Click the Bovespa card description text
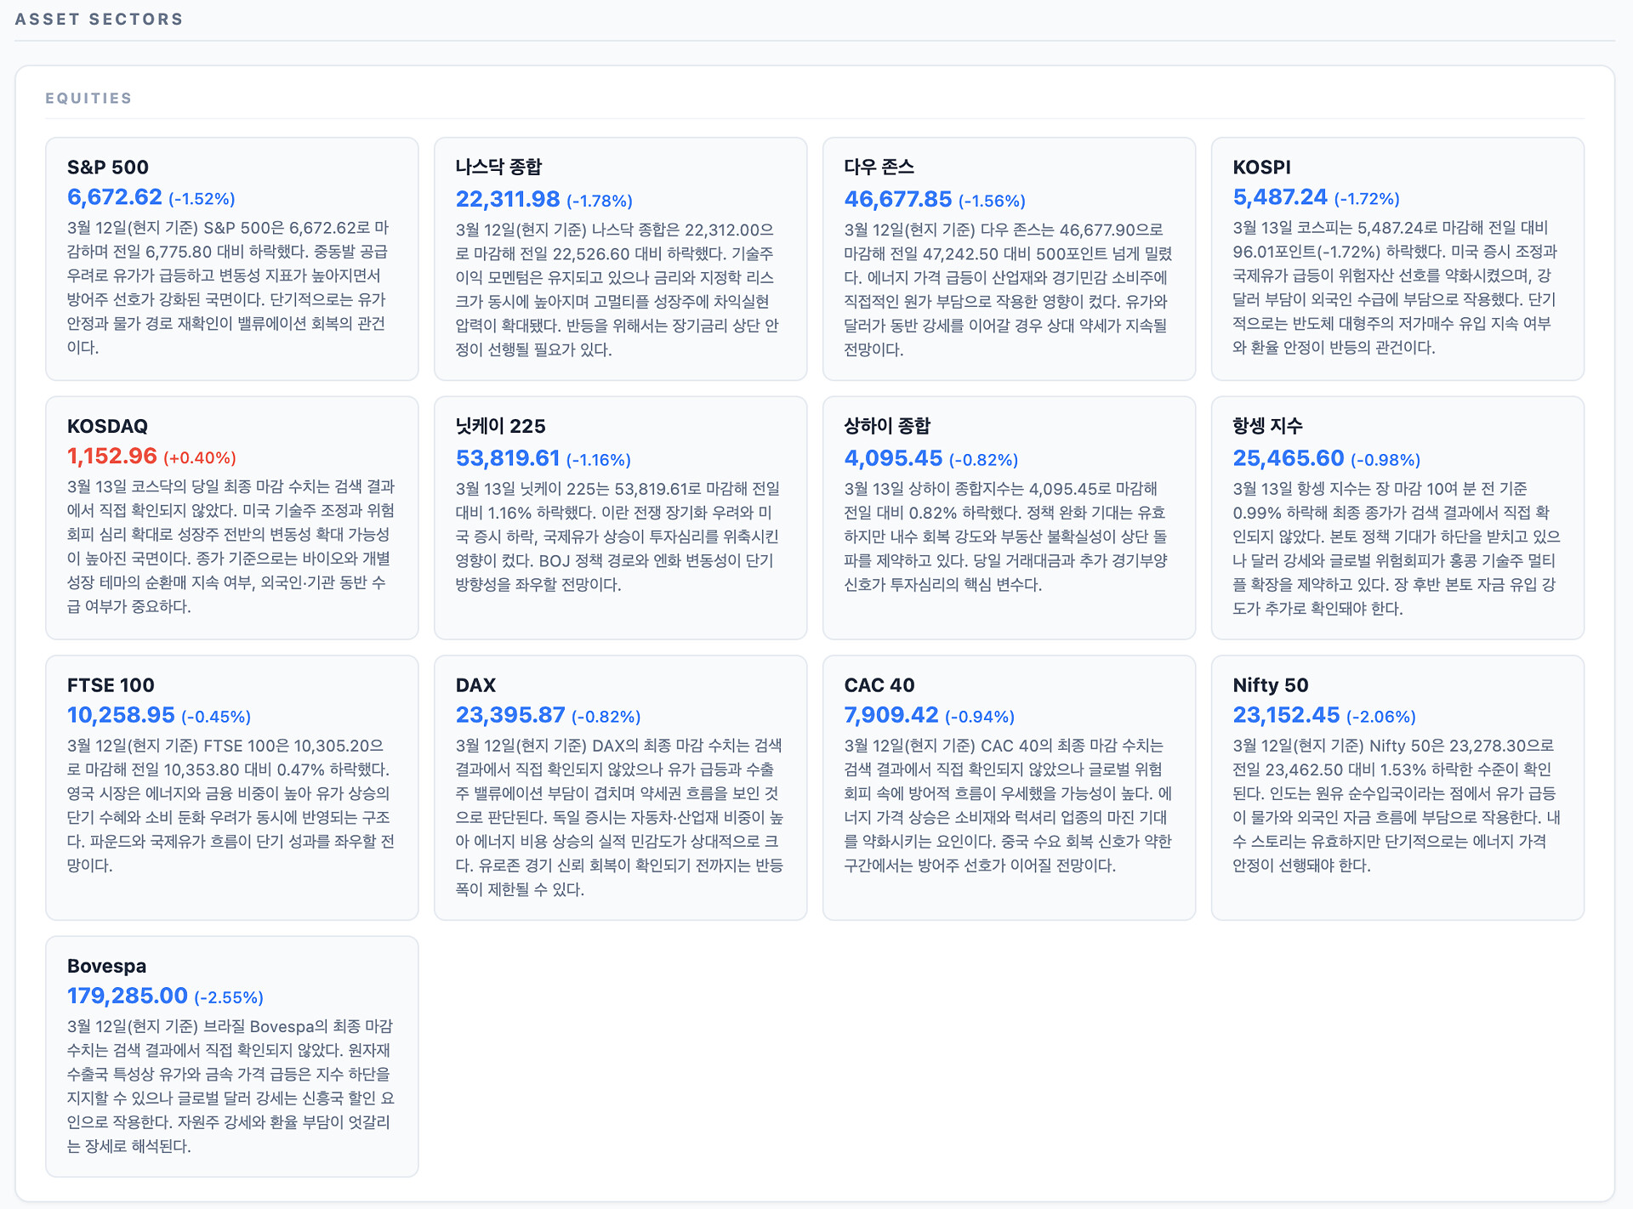 tap(230, 1086)
